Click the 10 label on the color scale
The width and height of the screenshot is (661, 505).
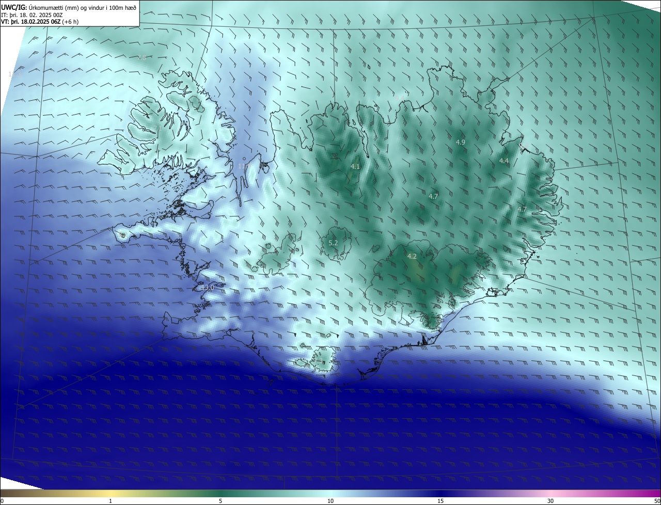330,501
